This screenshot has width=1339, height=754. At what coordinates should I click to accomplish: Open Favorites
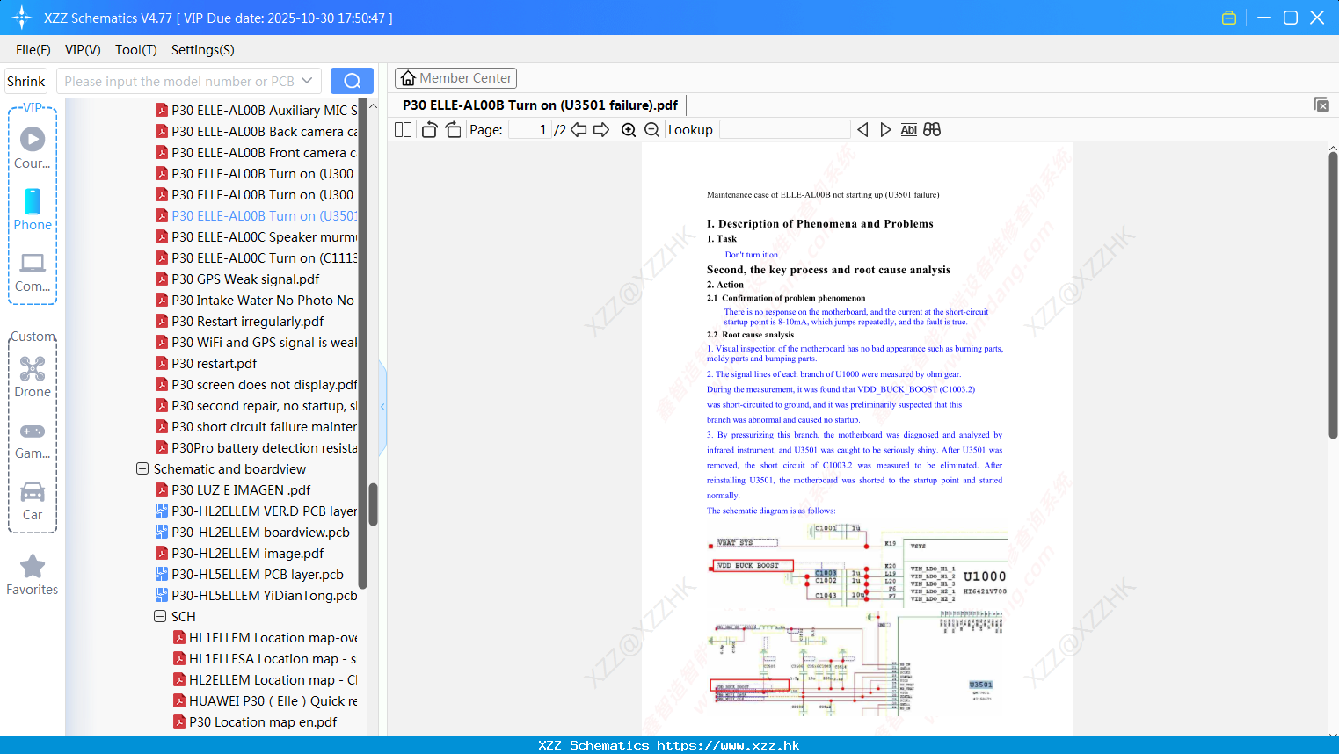click(x=33, y=576)
